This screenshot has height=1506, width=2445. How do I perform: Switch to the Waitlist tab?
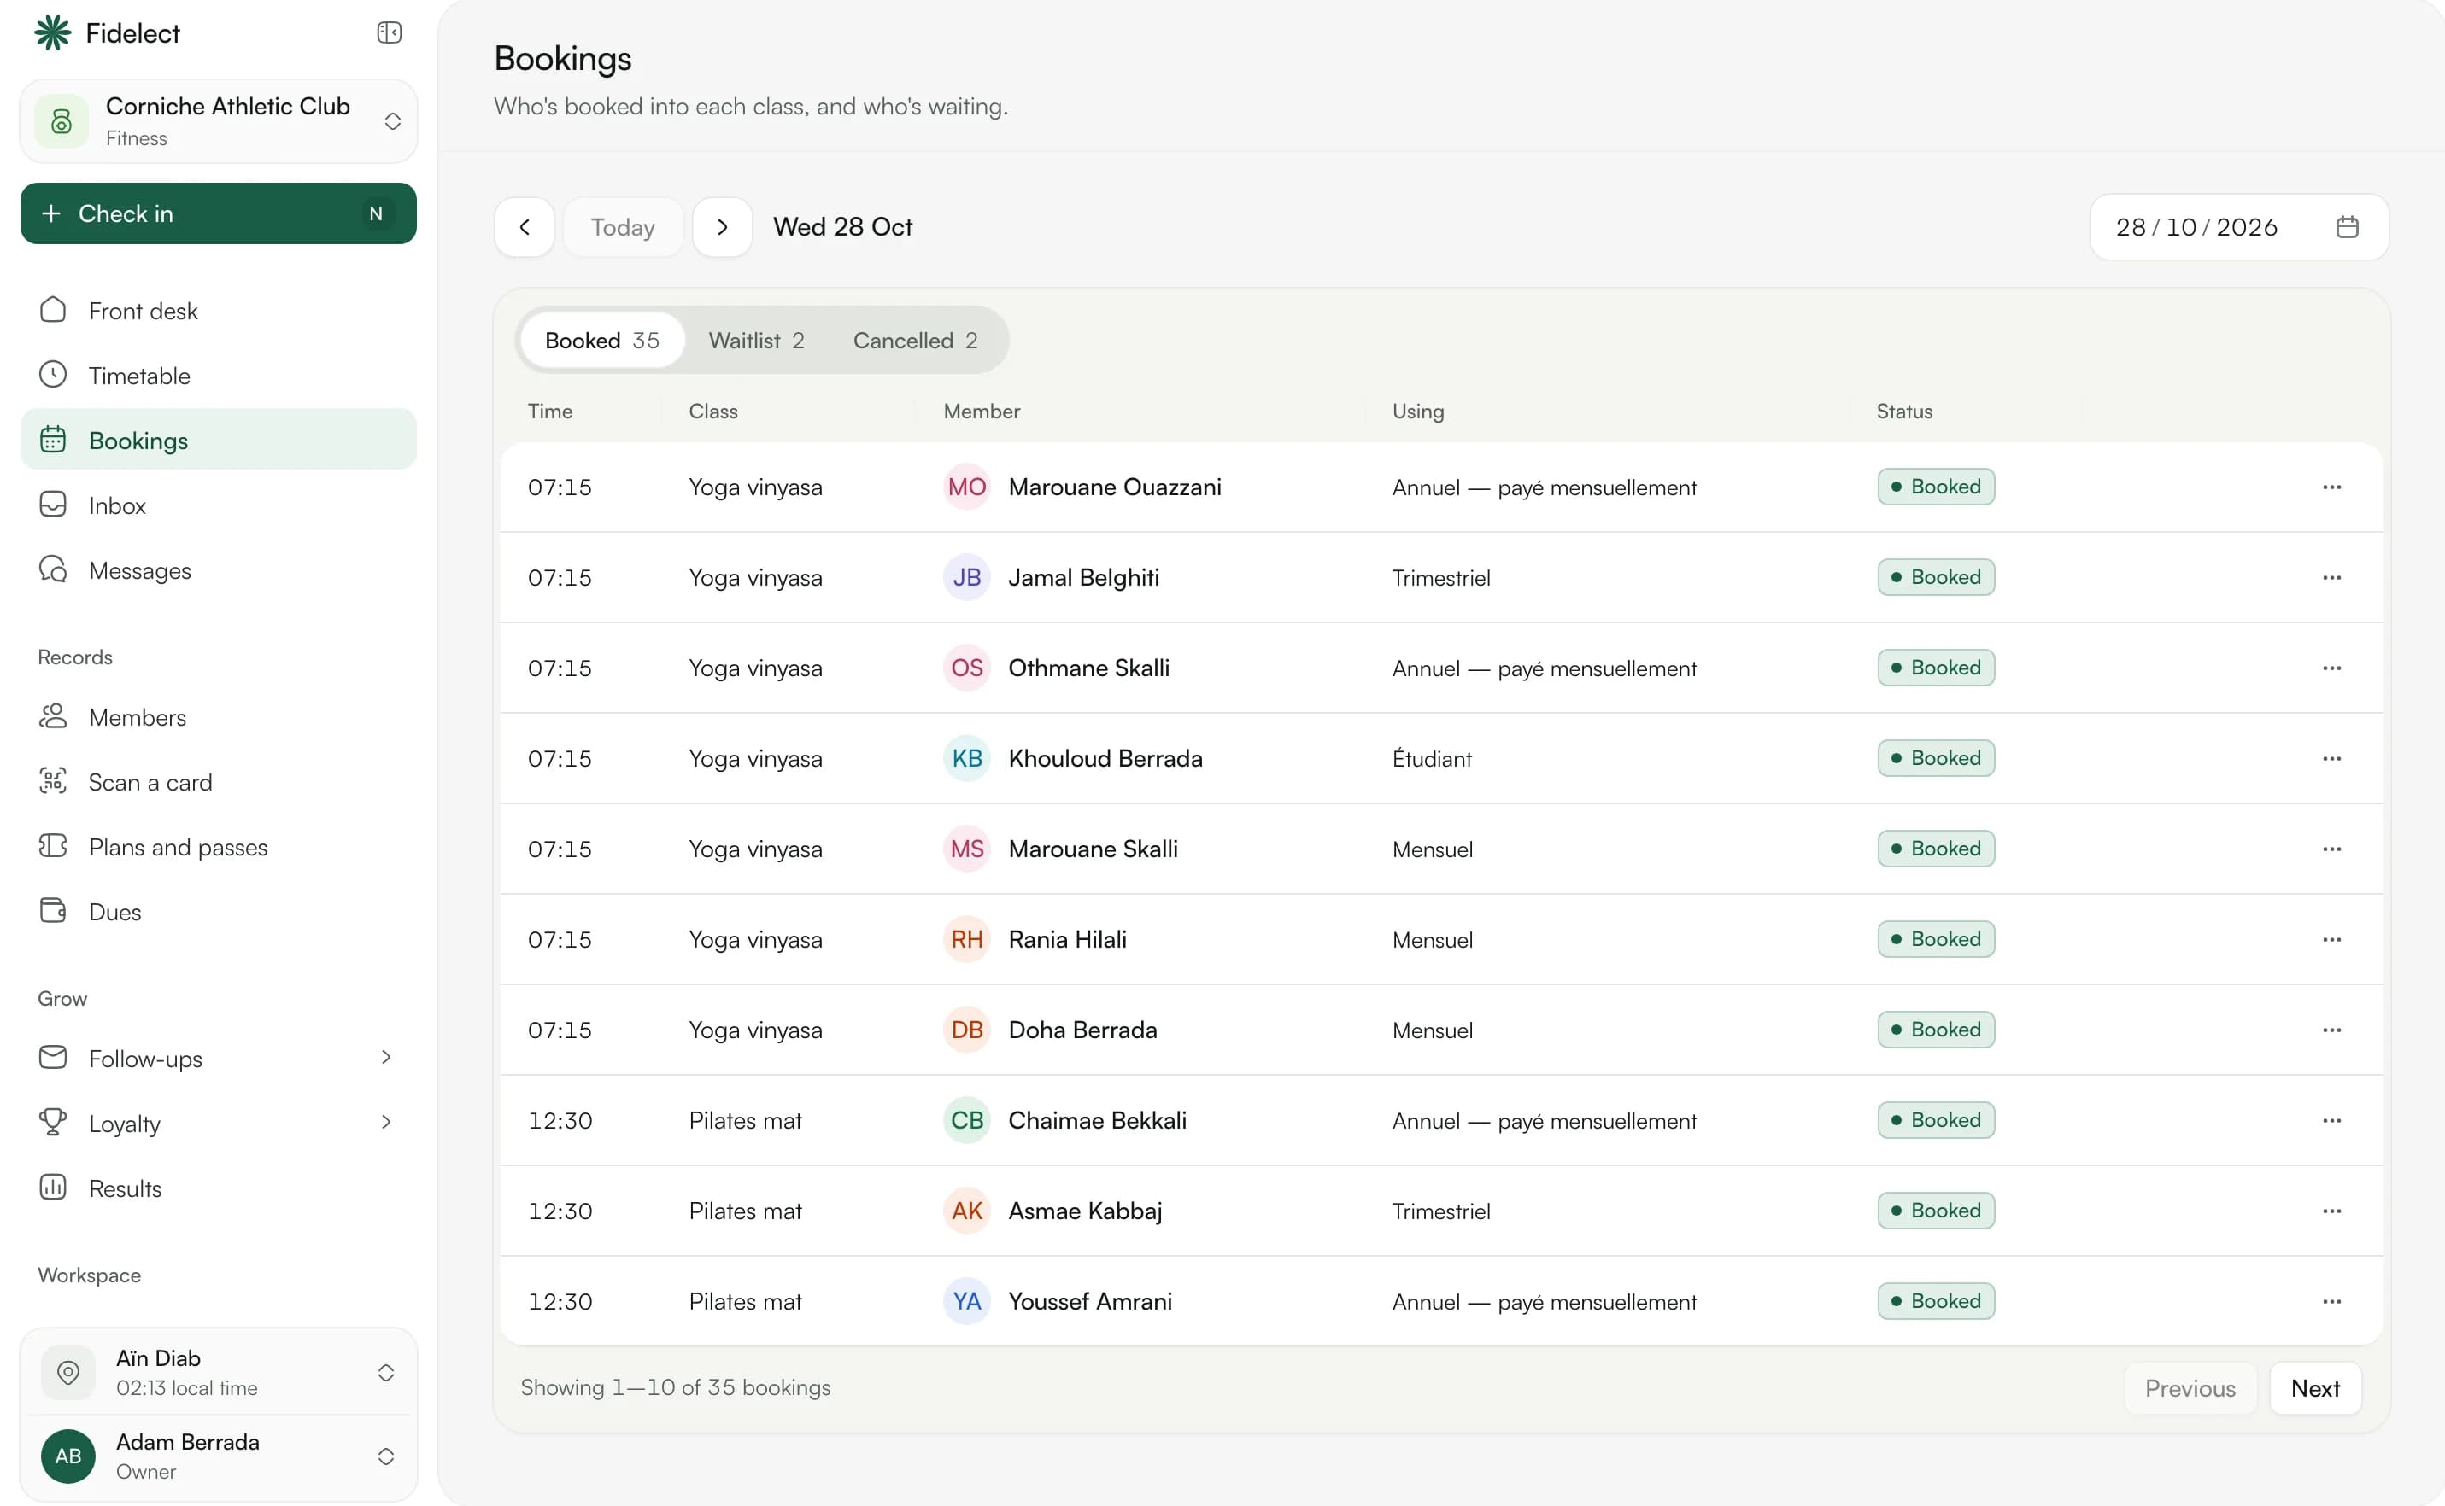click(755, 341)
